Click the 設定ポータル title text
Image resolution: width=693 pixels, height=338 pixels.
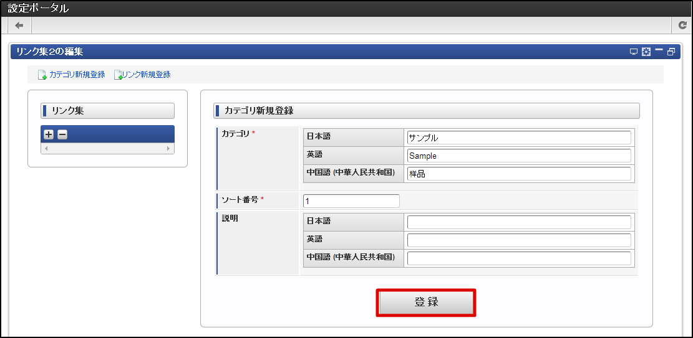tap(38, 8)
